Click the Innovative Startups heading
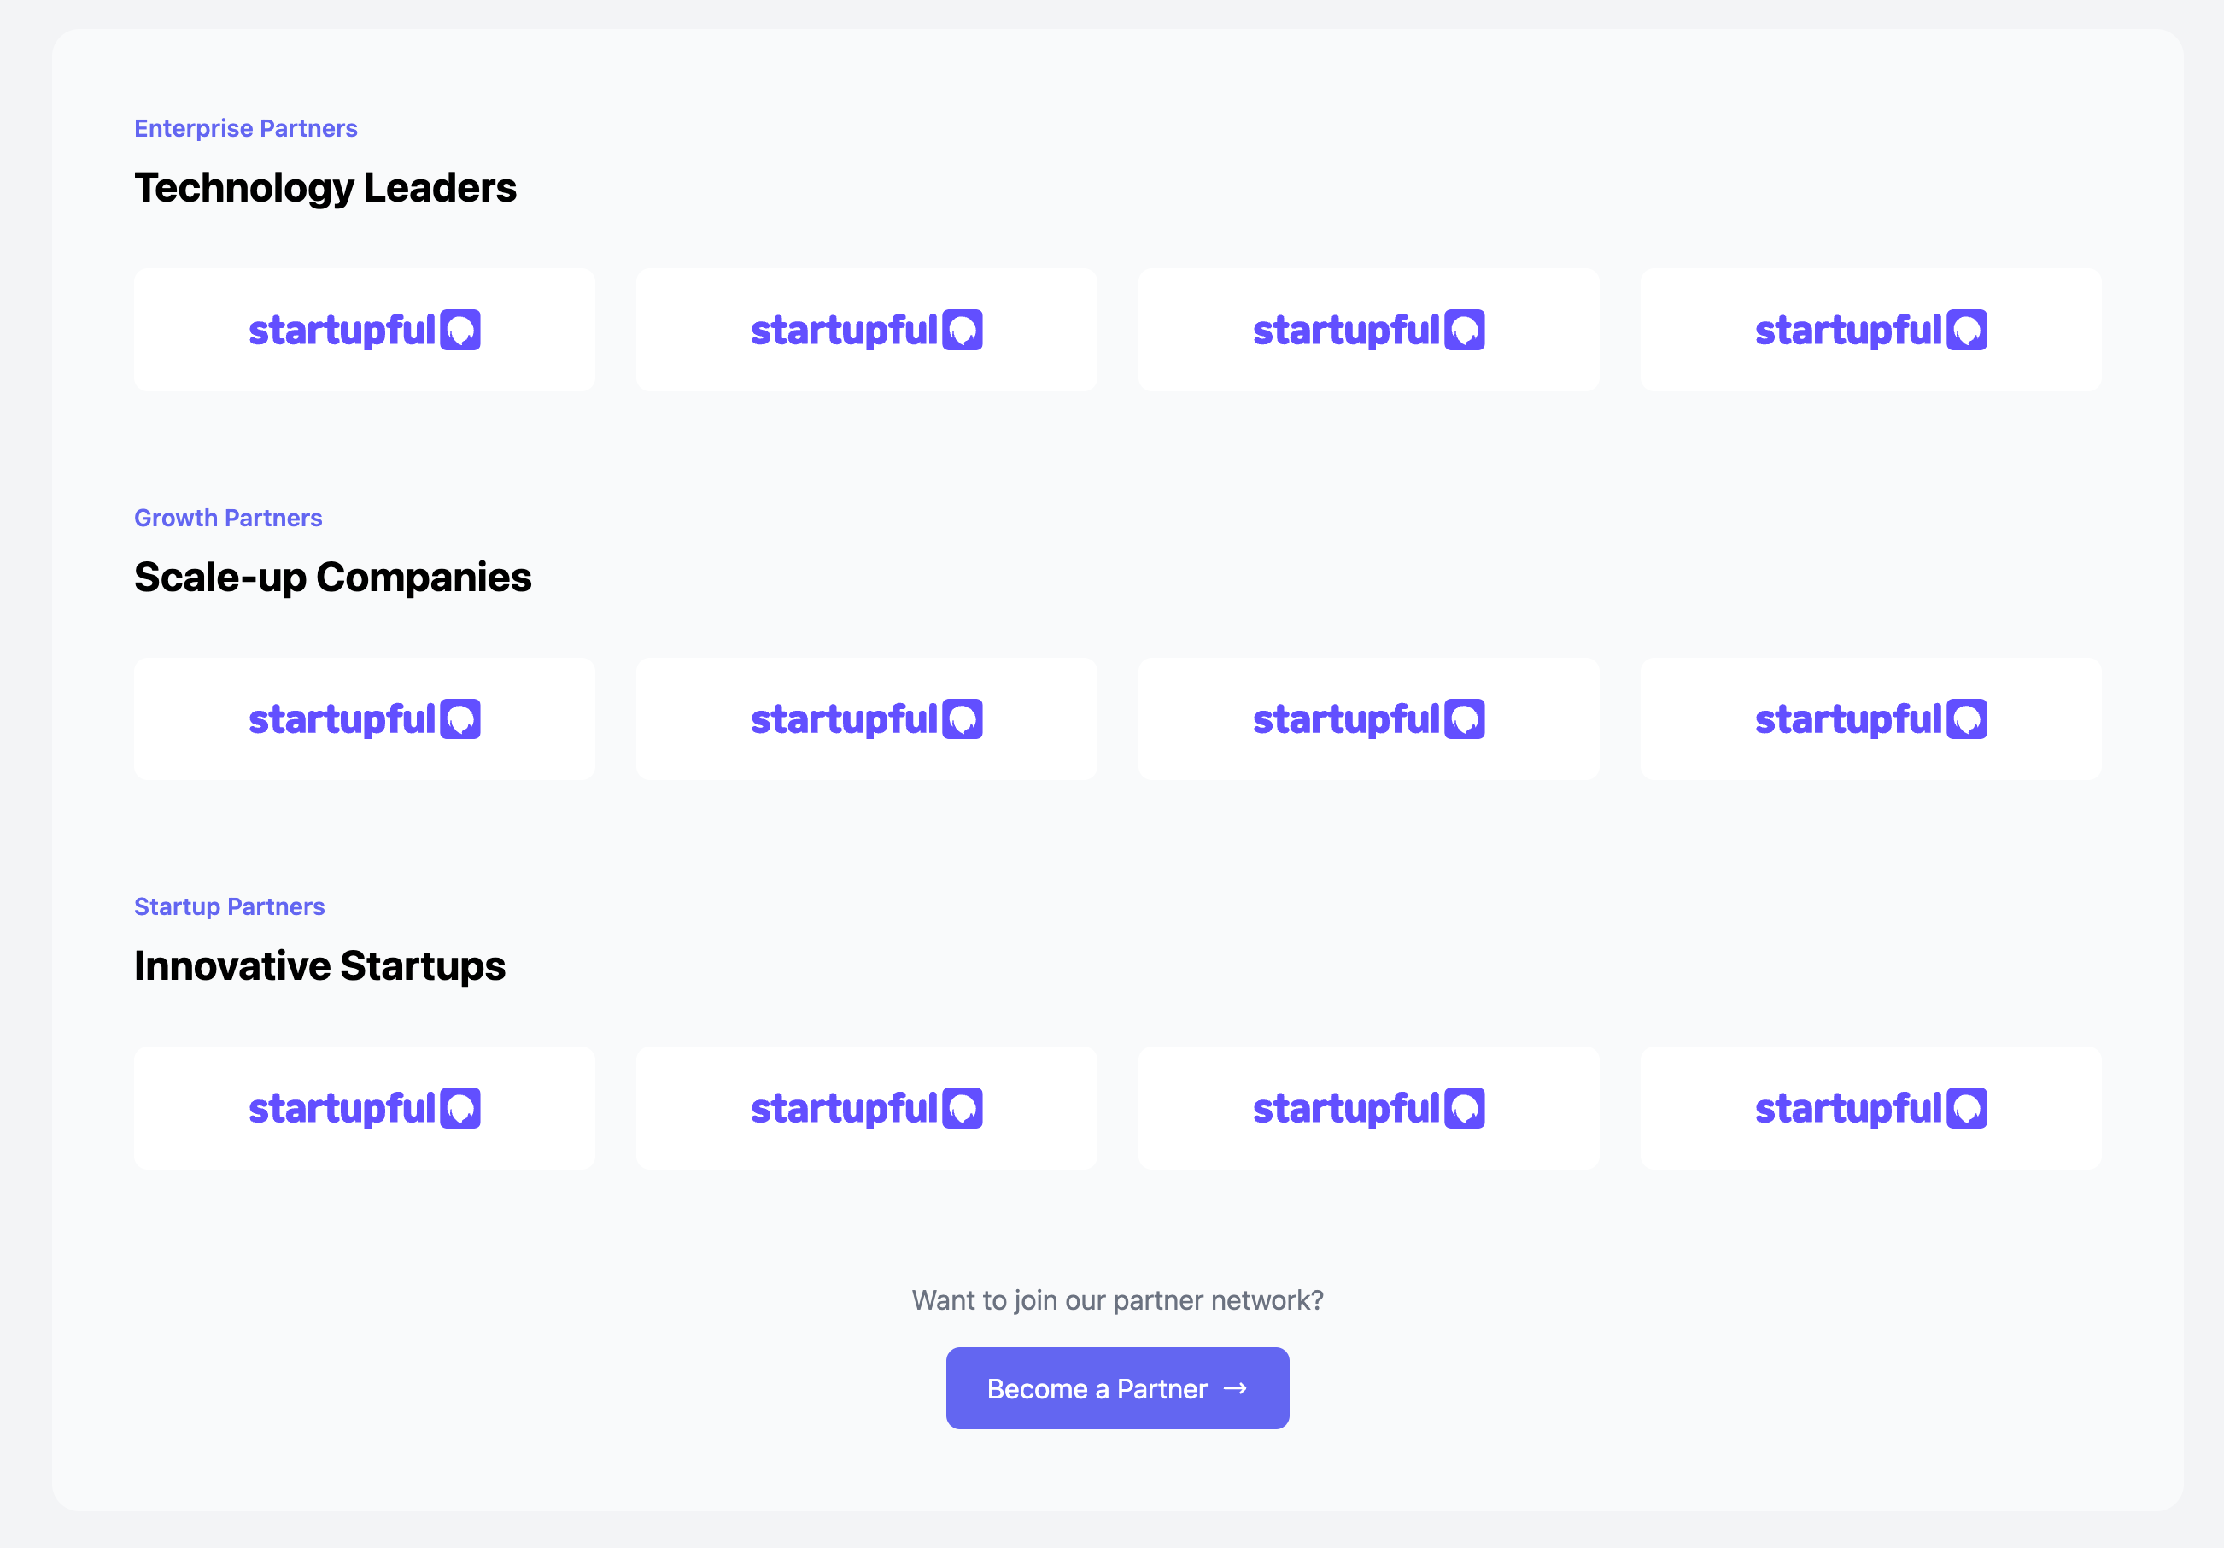Screen dimensions: 2224x1548 [319, 966]
